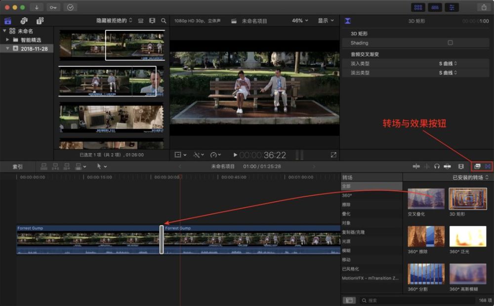Open timeline clip appearance filmstrip icon
Image resolution: width=494 pixels, height=306 pixels.
(x=461, y=166)
